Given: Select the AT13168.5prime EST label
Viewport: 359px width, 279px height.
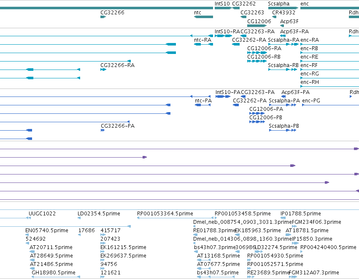Looking at the screenshot, I should point(219,256).
